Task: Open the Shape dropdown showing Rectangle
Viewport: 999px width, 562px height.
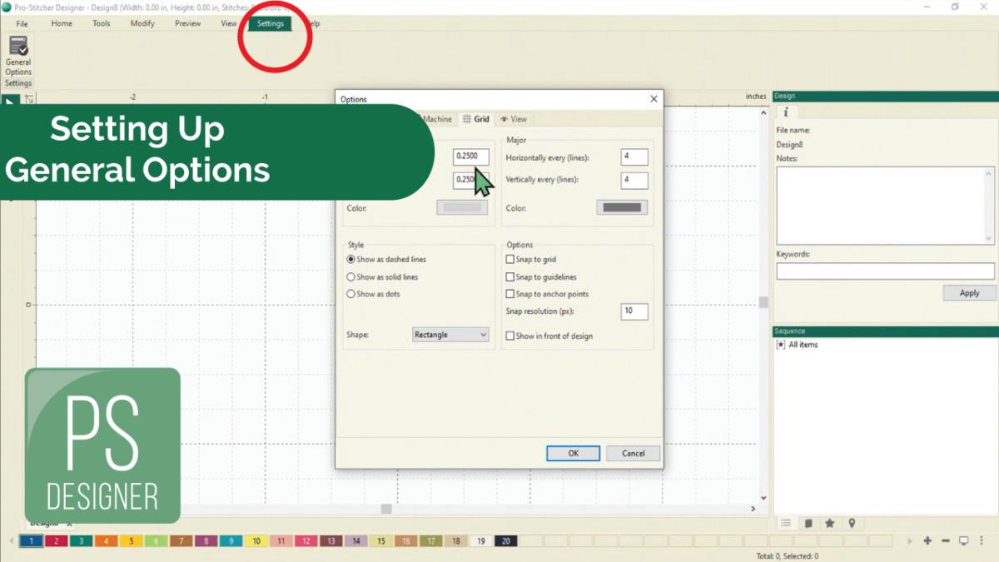Action: tap(450, 335)
